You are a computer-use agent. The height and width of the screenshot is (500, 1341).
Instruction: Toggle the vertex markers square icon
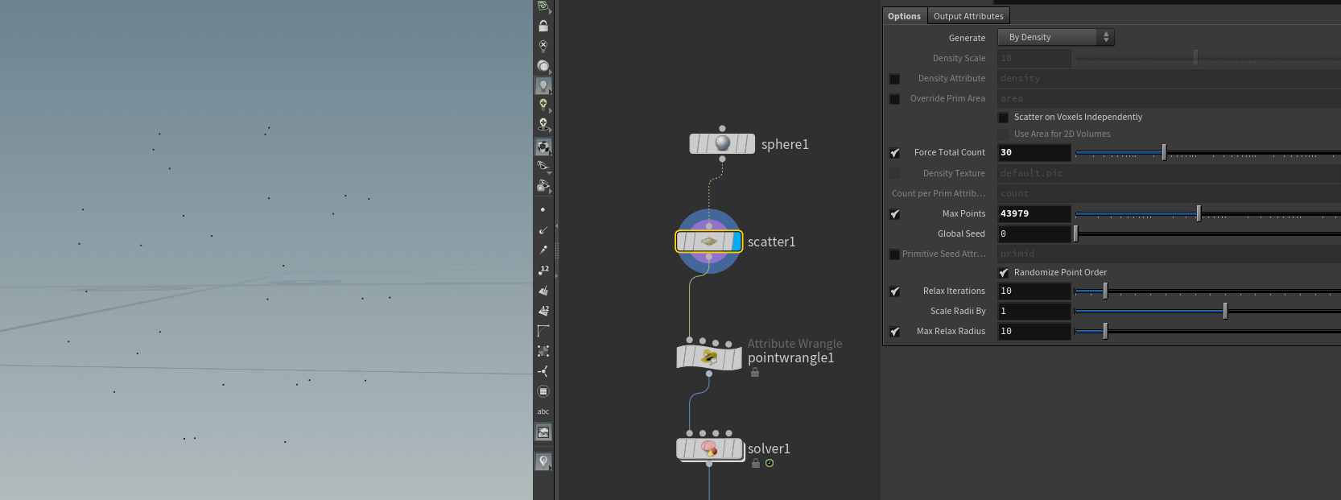point(543,351)
